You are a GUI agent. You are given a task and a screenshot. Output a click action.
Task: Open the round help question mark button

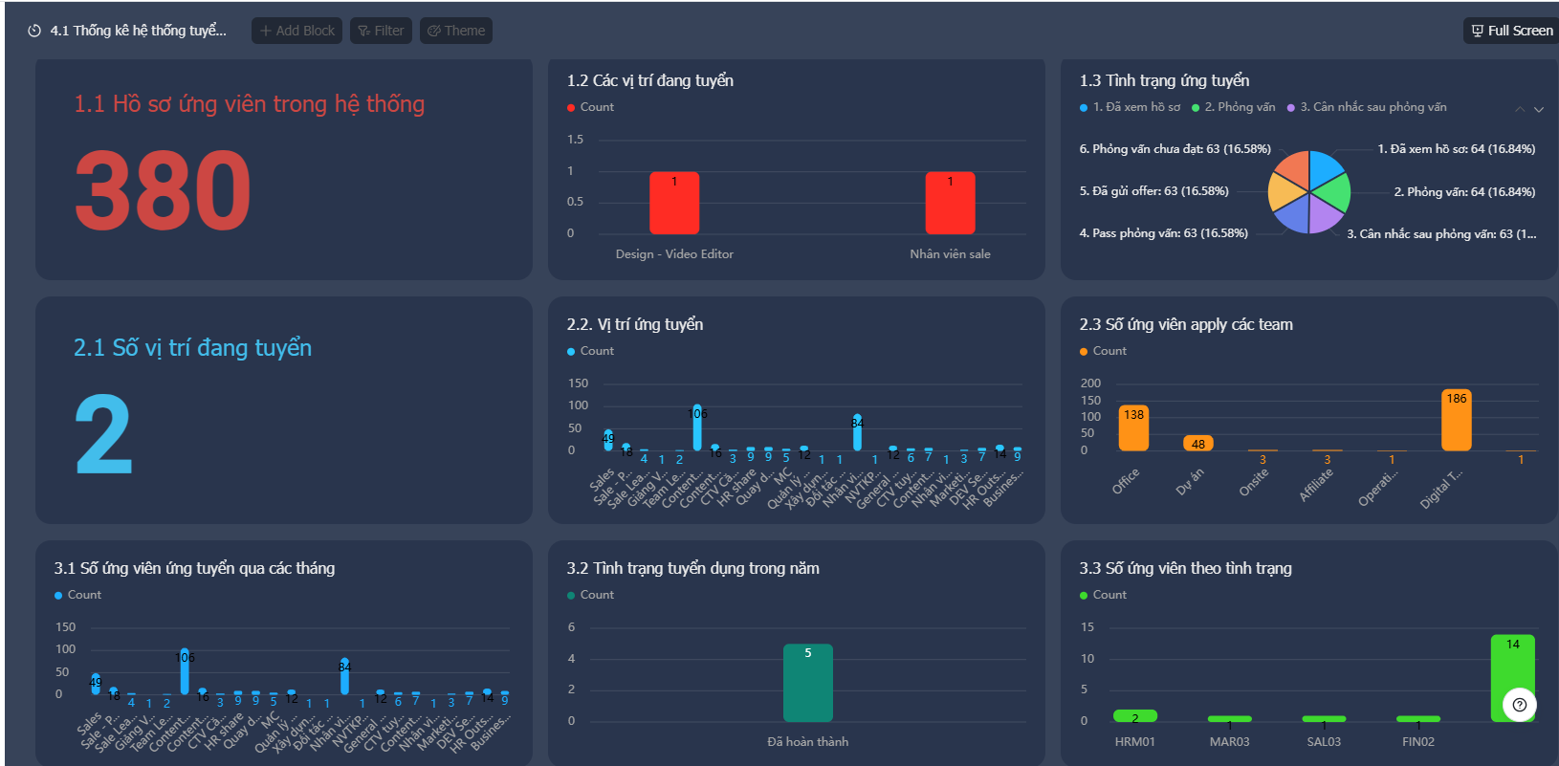pyautogui.click(x=1520, y=705)
